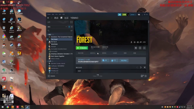Open the game info icon
The image size is (194, 109).
140,48
